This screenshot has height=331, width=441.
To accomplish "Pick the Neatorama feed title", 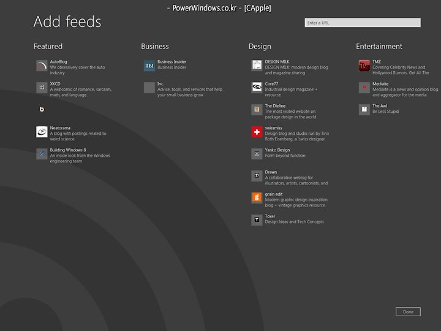I will click(x=60, y=127).
